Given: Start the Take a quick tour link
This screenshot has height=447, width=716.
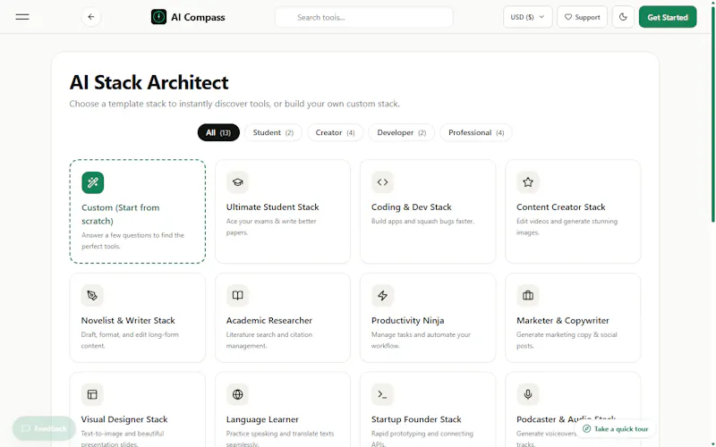Looking at the screenshot, I should [x=616, y=429].
